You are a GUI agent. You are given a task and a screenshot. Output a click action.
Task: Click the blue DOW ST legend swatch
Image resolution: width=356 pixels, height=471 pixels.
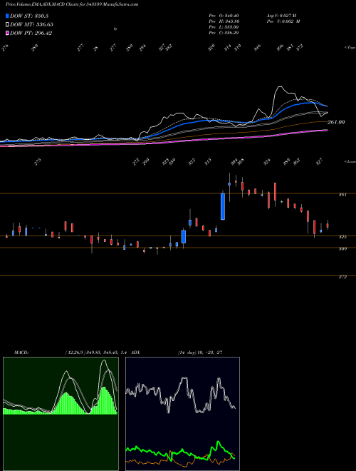(x=7, y=16)
